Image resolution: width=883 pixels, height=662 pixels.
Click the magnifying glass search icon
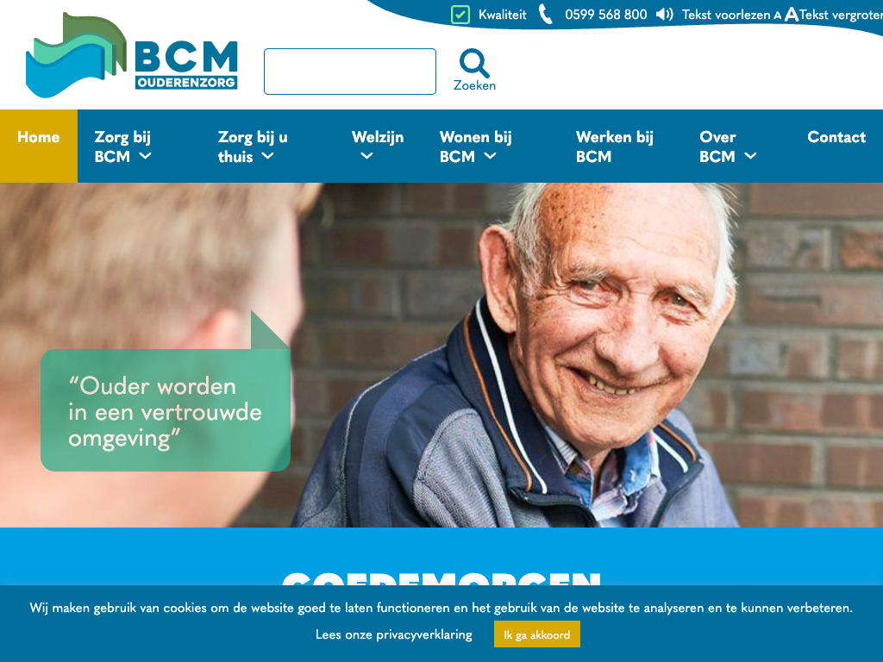[474, 63]
